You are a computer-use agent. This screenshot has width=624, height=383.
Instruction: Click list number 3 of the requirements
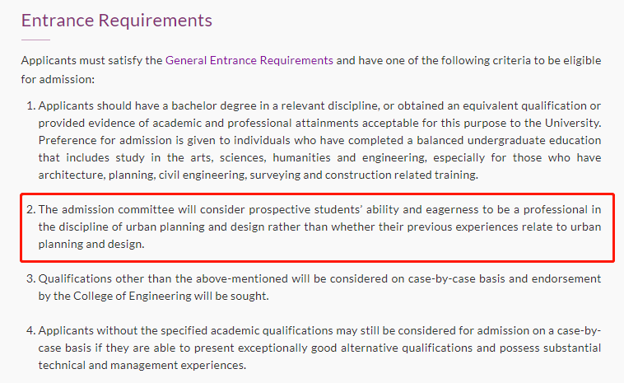31,278
